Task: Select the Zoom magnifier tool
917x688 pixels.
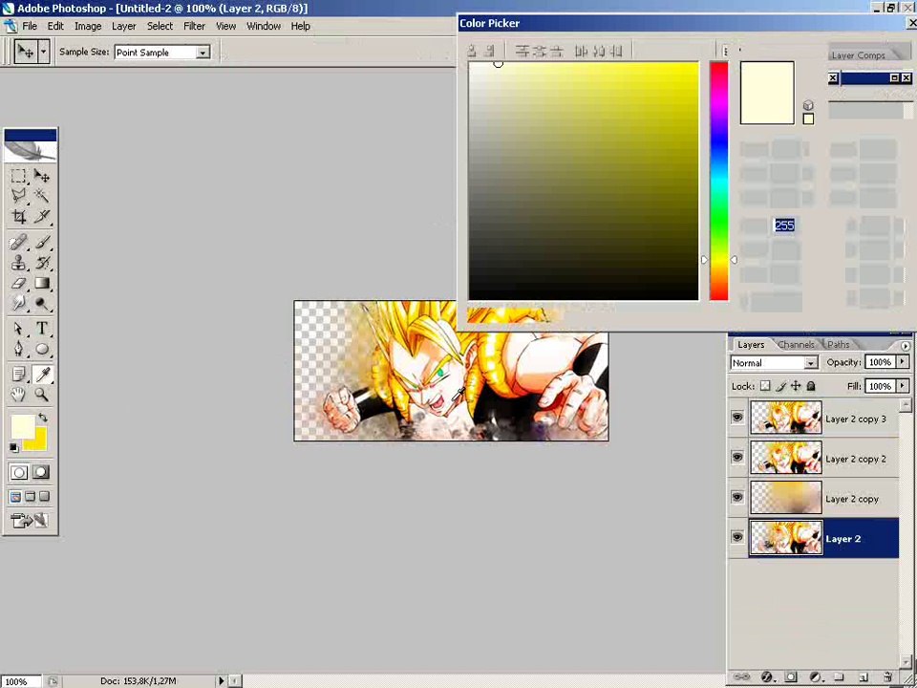Action: [x=41, y=395]
